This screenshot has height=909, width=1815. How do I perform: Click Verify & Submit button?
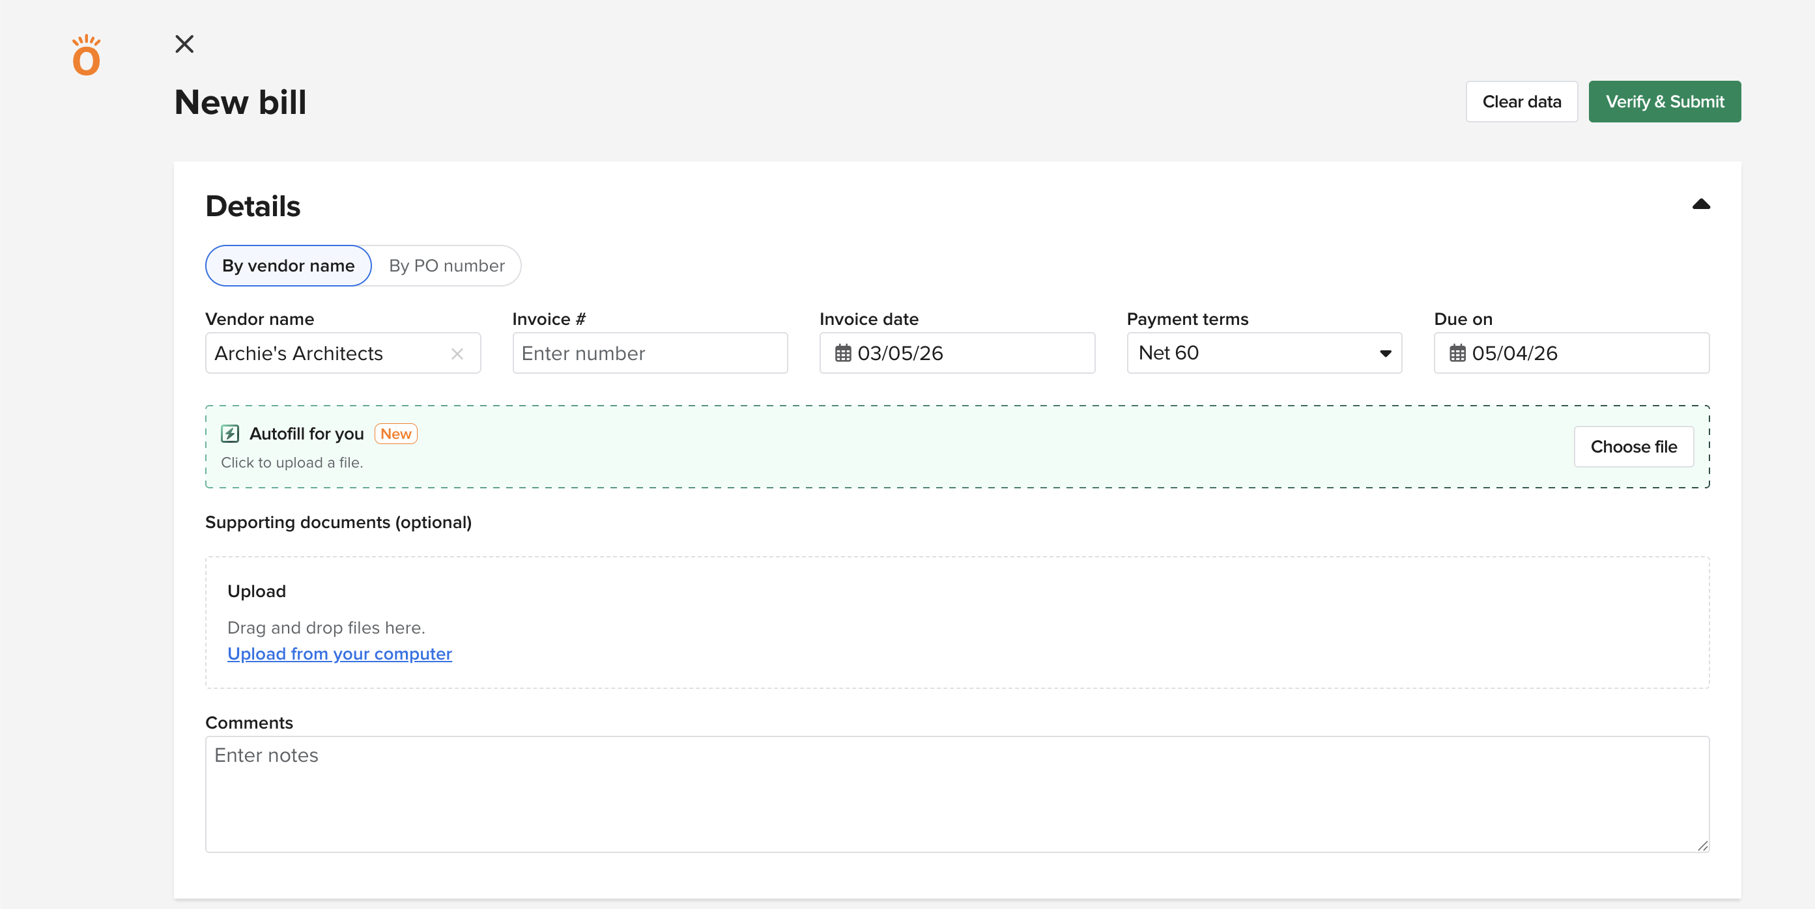pos(1665,102)
